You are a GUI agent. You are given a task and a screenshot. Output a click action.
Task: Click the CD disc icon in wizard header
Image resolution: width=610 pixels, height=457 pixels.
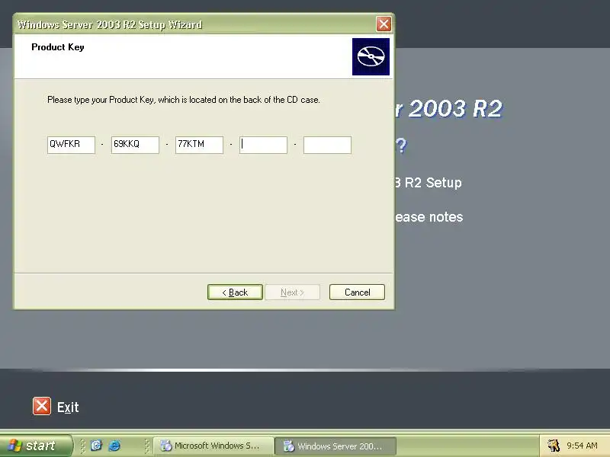[371, 56]
